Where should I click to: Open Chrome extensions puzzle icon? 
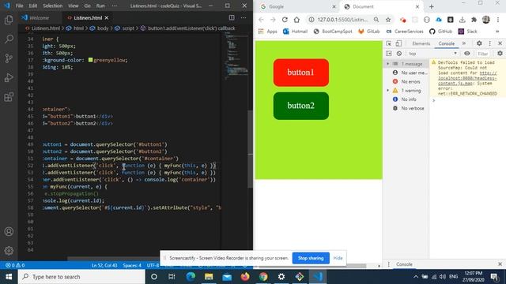pos(474,20)
